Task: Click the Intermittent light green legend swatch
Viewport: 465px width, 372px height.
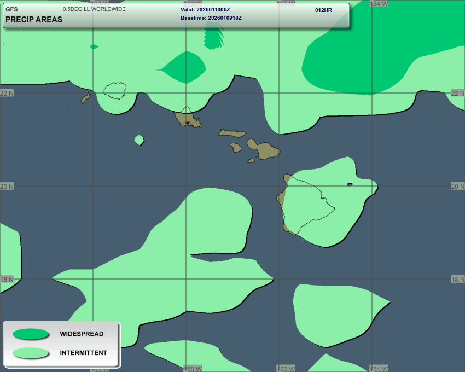Action: tap(31, 353)
